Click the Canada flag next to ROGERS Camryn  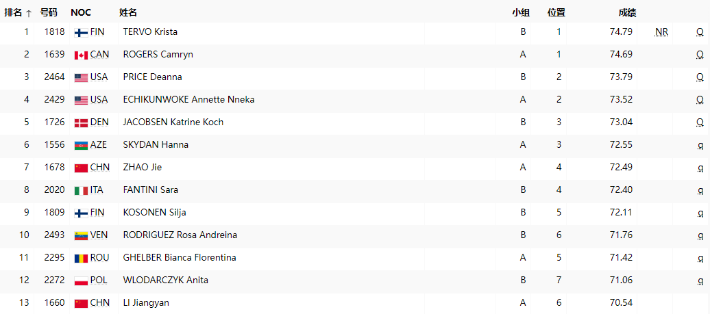(x=81, y=55)
